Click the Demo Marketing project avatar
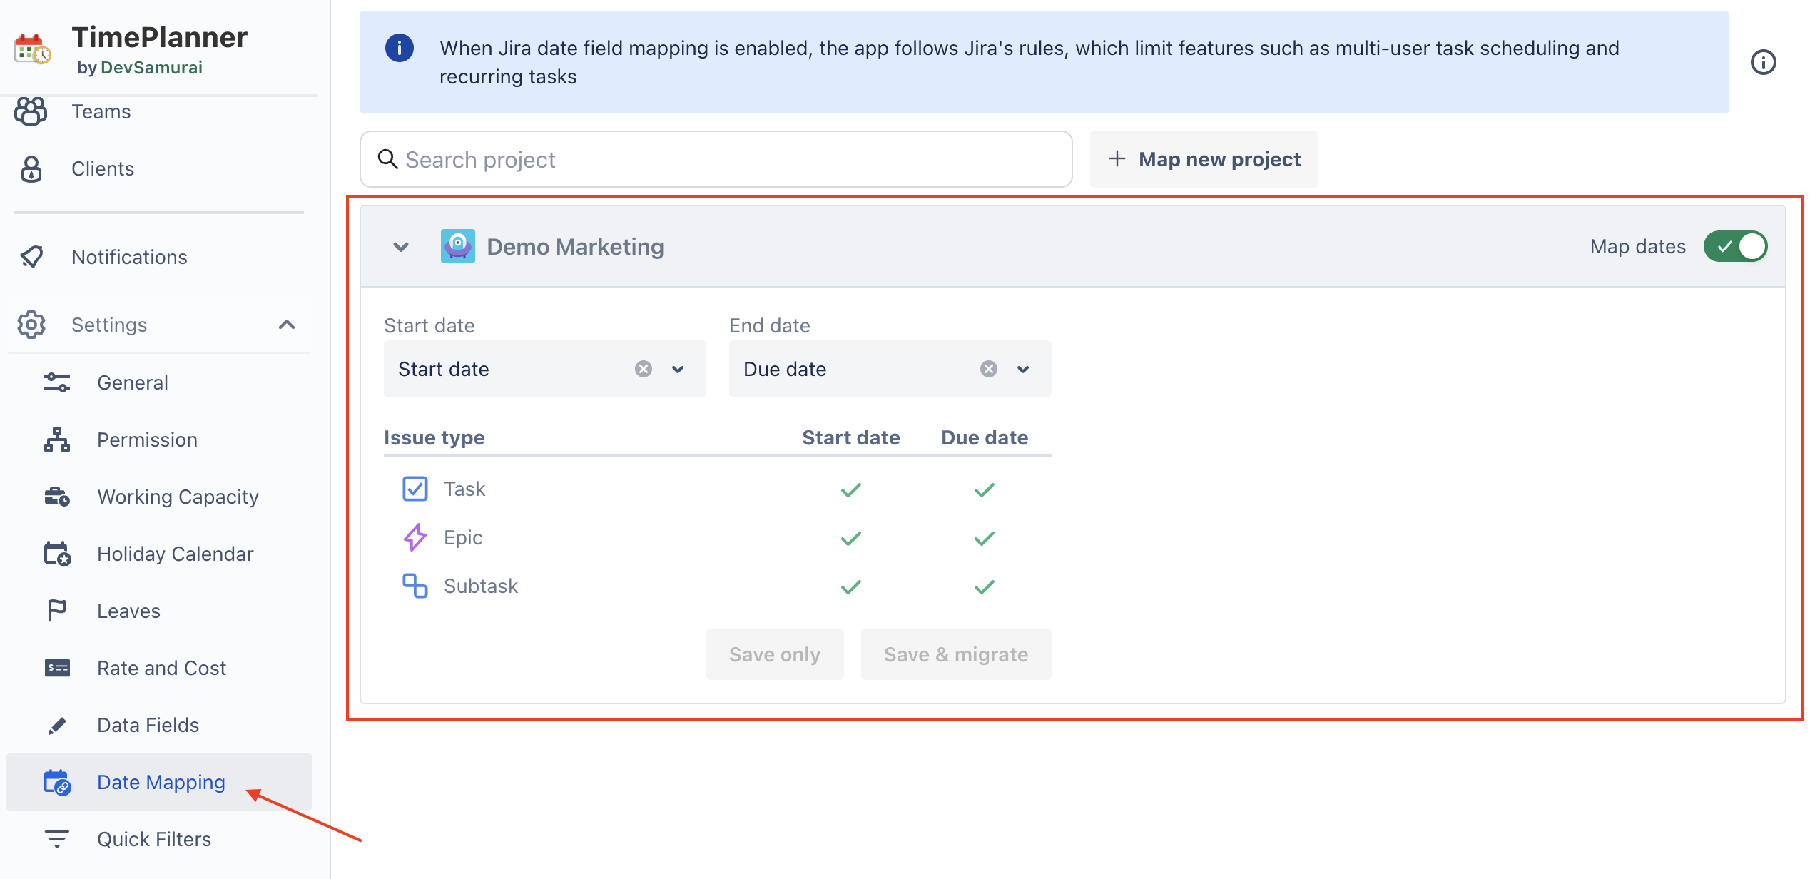This screenshot has width=1815, height=879. pyautogui.click(x=457, y=246)
